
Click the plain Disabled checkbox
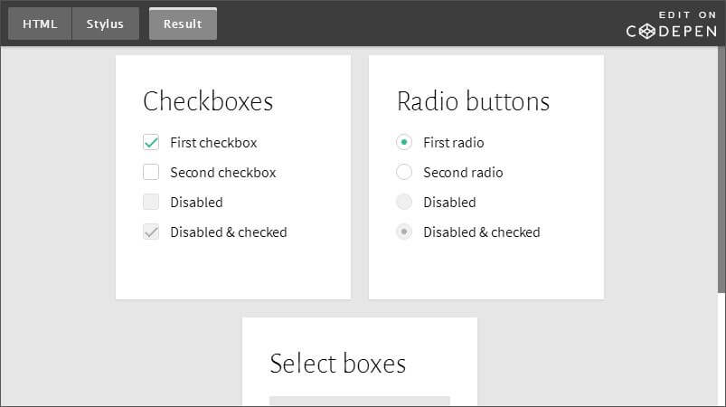[x=151, y=202]
